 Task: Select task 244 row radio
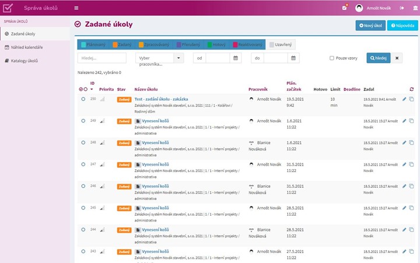pos(83,230)
